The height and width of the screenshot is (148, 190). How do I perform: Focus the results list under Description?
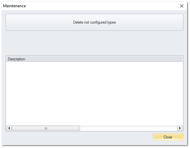(95, 94)
